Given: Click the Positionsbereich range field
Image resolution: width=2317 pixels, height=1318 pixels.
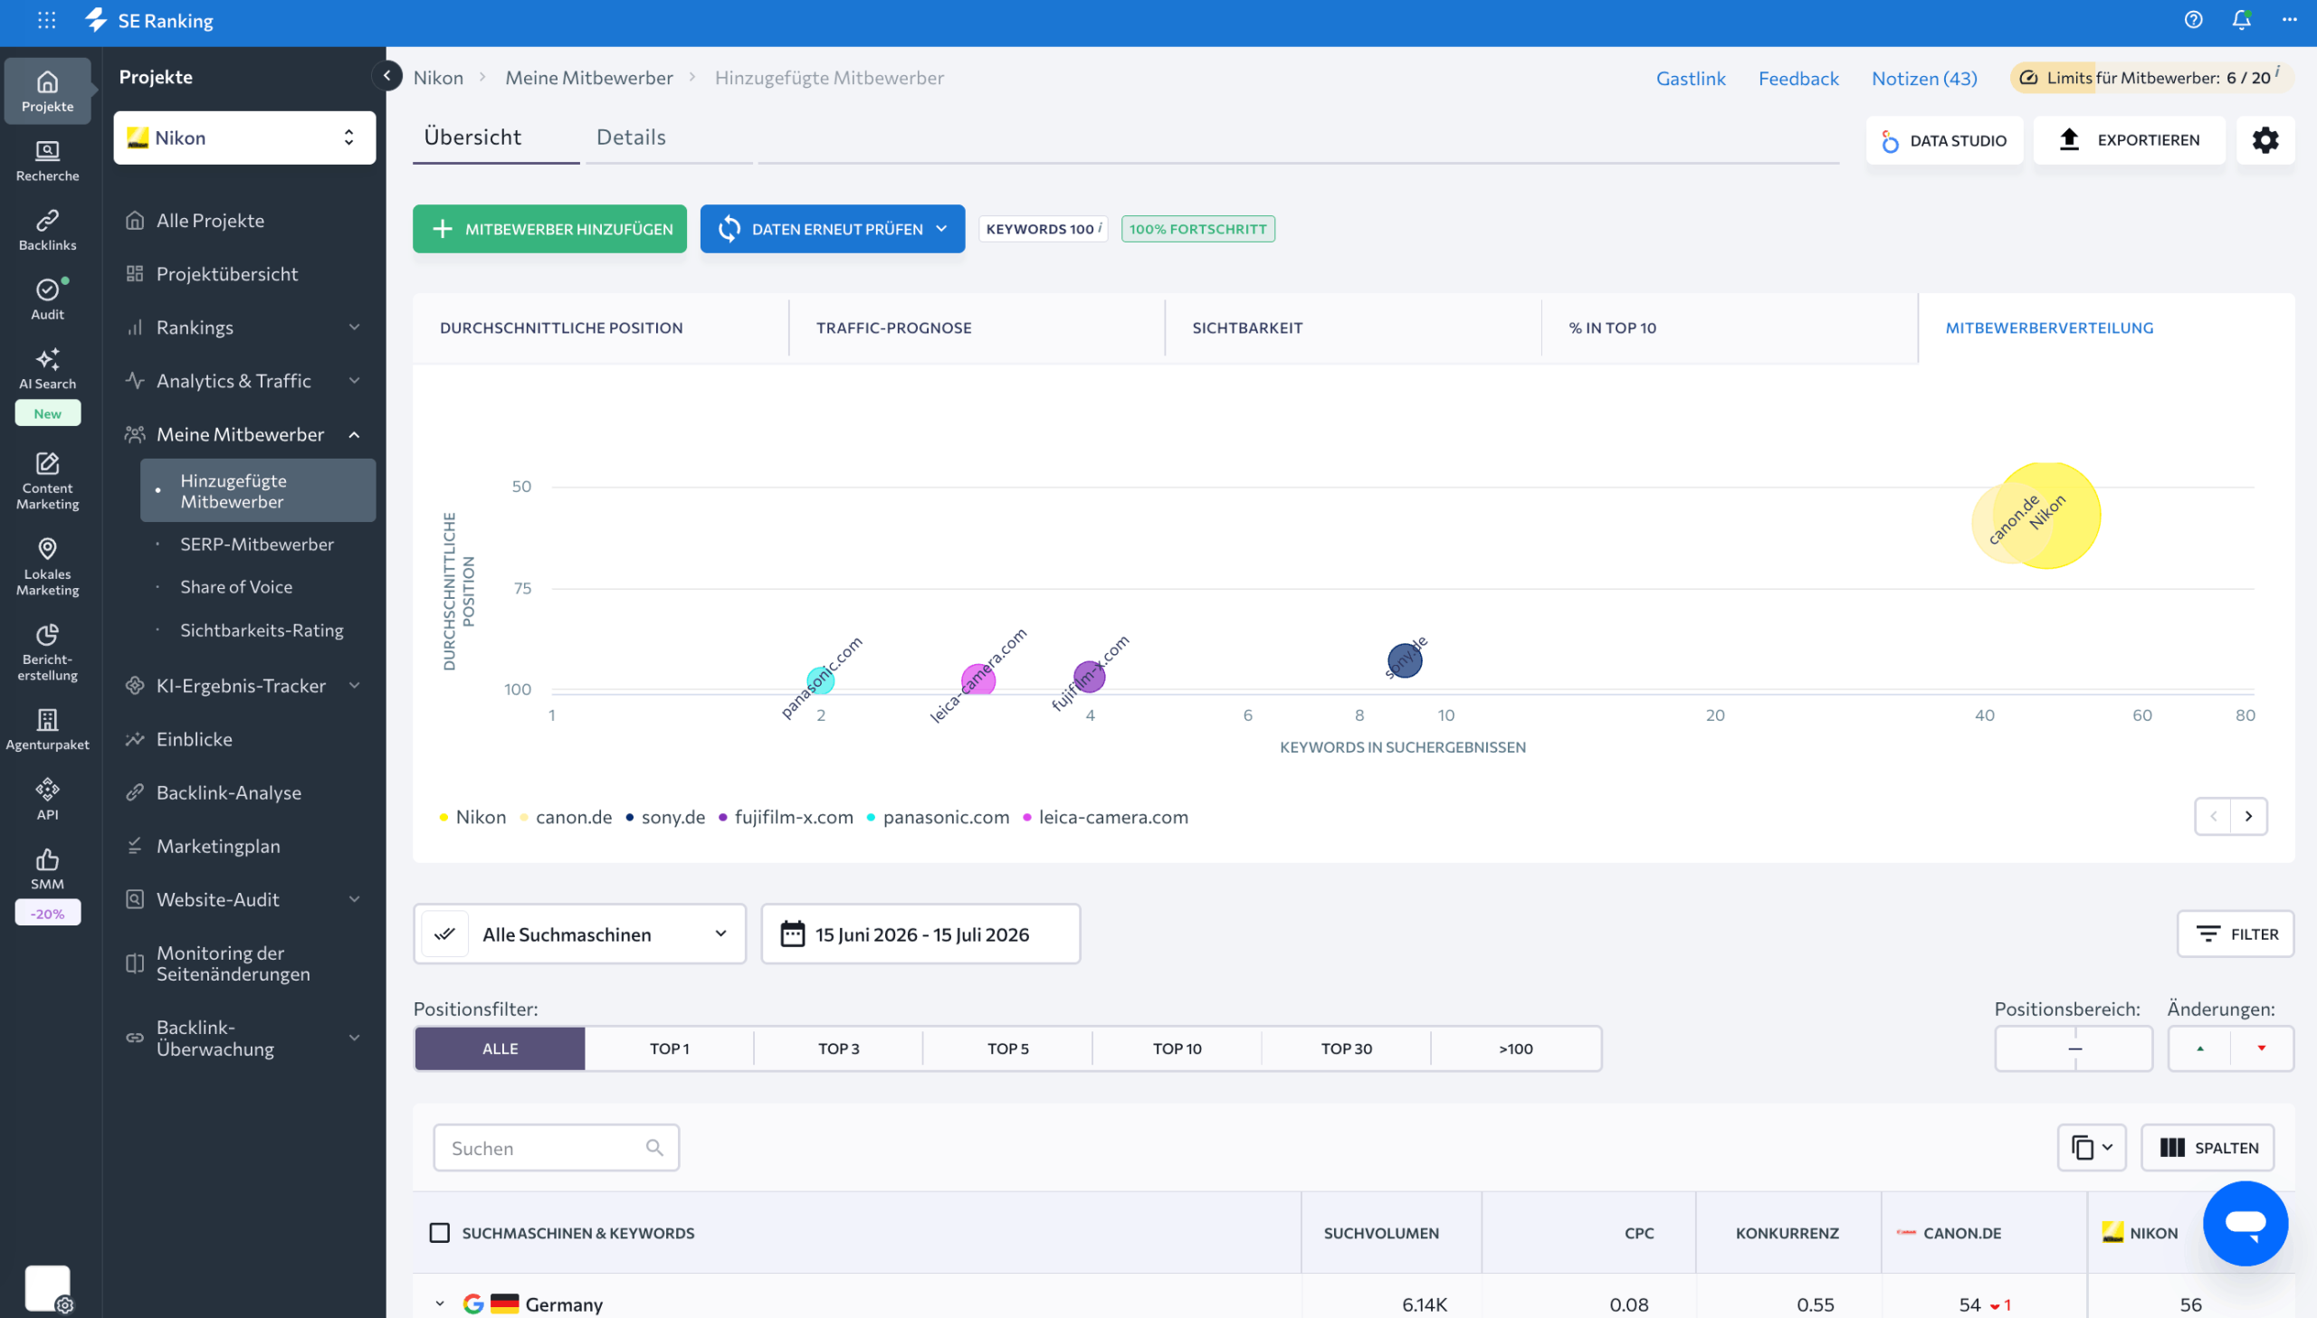Looking at the screenshot, I should (x=2074, y=1048).
